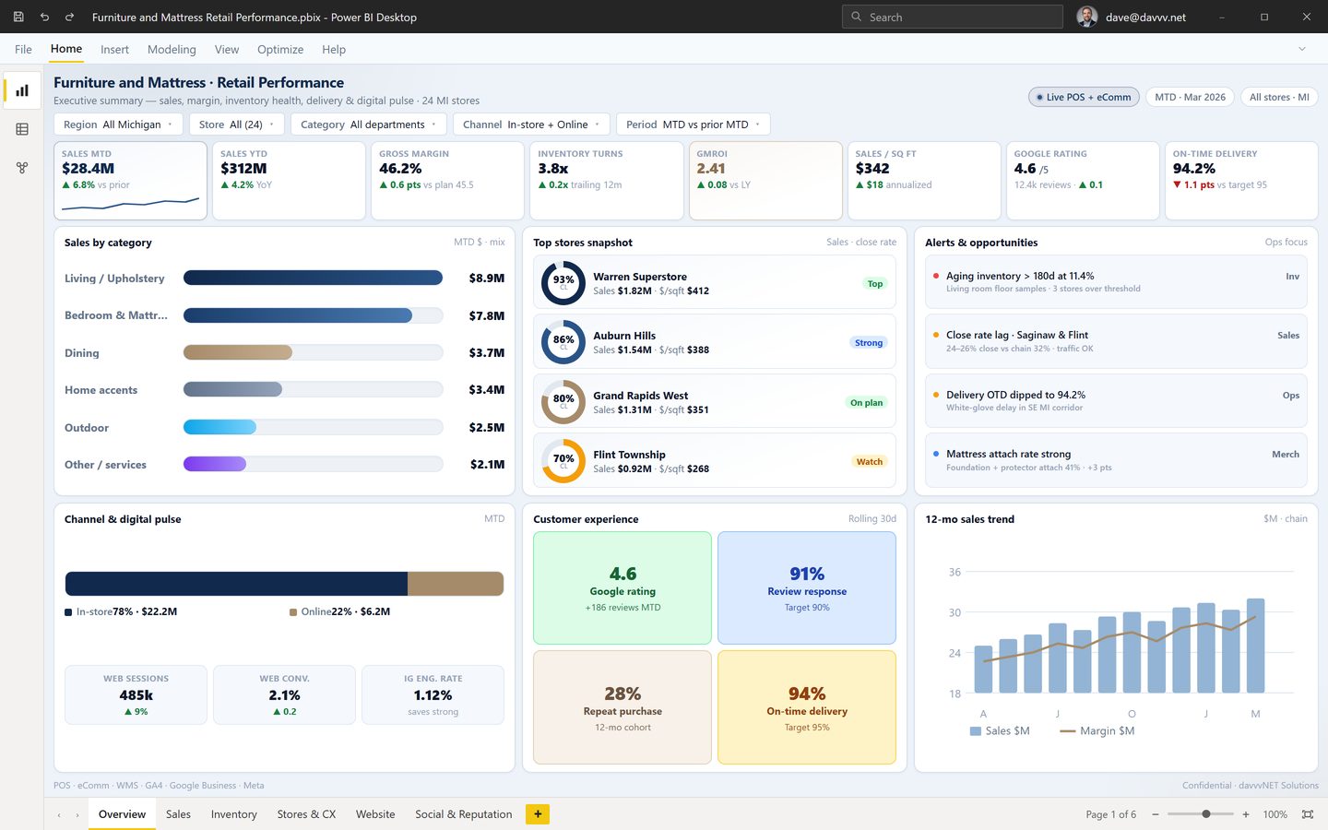Open the Region All Michigan dropdown
This screenshot has width=1328, height=830.
(x=118, y=125)
